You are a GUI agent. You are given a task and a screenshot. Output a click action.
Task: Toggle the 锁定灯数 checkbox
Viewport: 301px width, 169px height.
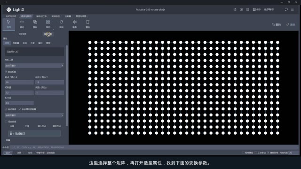click(6, 72)
